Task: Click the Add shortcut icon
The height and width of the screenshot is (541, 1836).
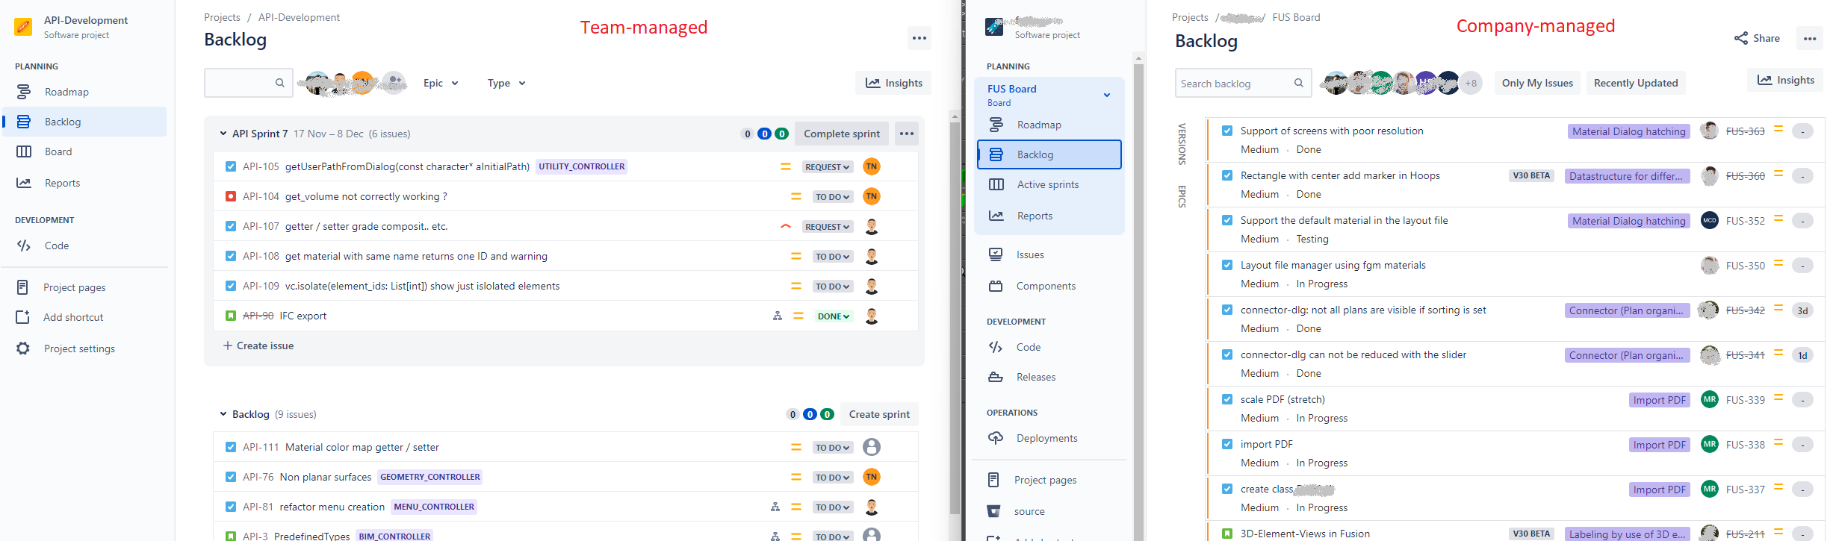Action: pos(23,317)
